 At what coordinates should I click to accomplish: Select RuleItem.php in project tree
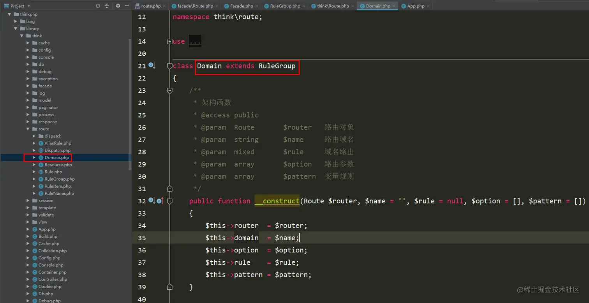[x=58, y=186]
